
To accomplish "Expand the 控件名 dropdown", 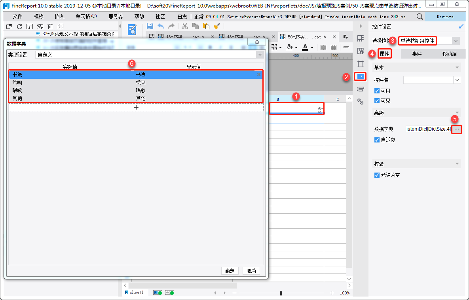I will 457,80.
